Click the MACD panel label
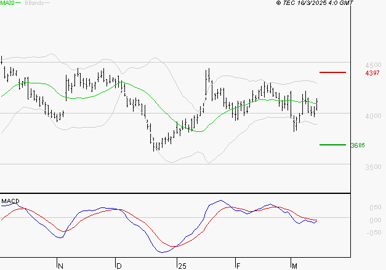 click(x=10, y=201)
